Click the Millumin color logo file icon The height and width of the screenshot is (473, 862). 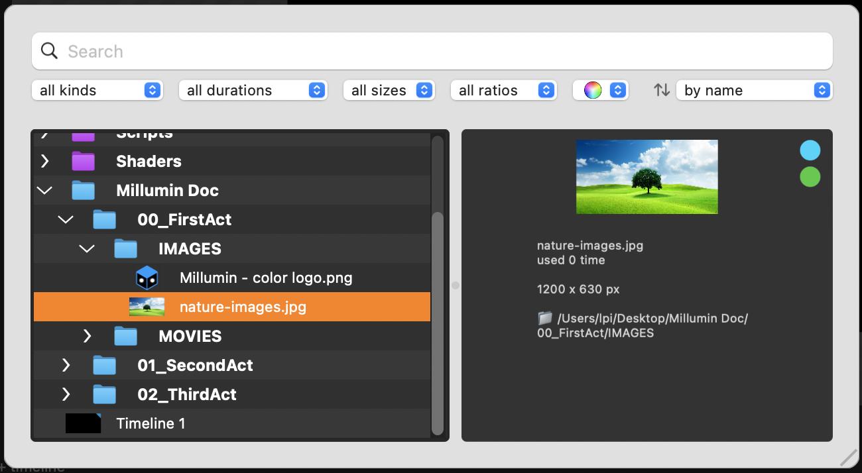147,278
